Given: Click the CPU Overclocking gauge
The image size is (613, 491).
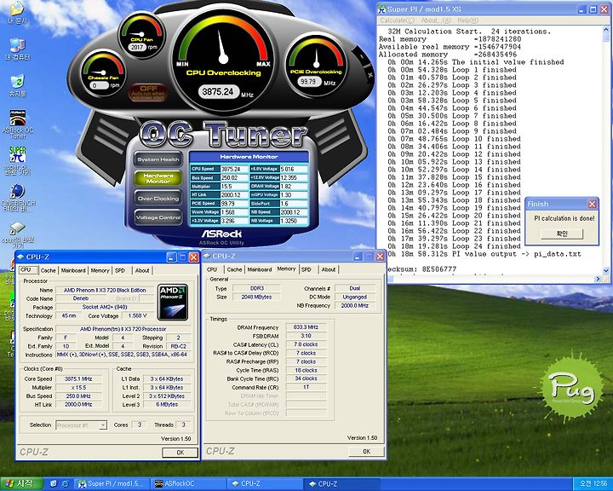Looking at the screenshot, I should [x=223, y=59].
